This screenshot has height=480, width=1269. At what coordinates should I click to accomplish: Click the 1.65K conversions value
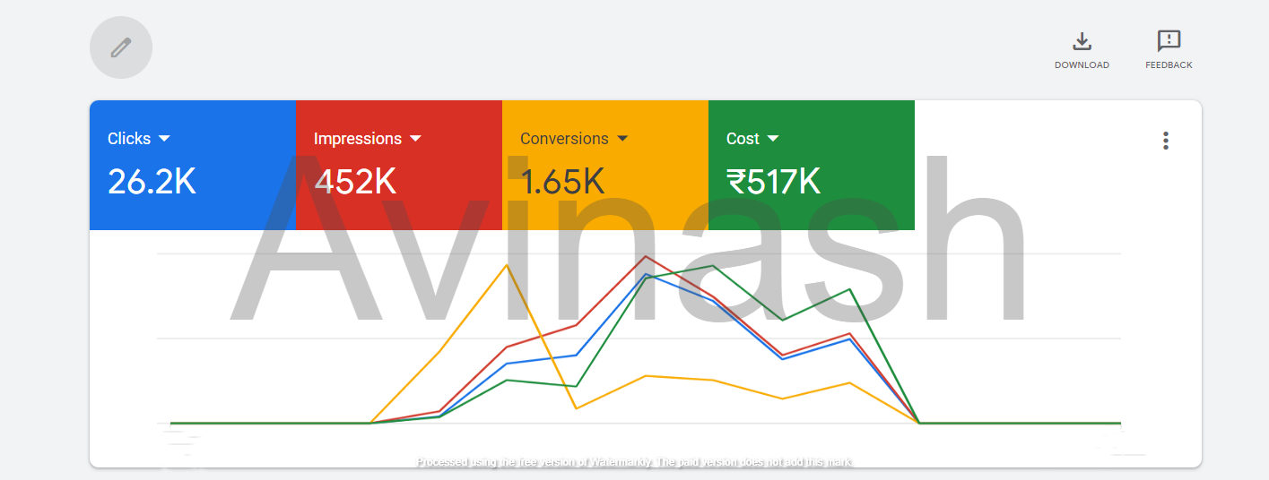tap(562, 182)
